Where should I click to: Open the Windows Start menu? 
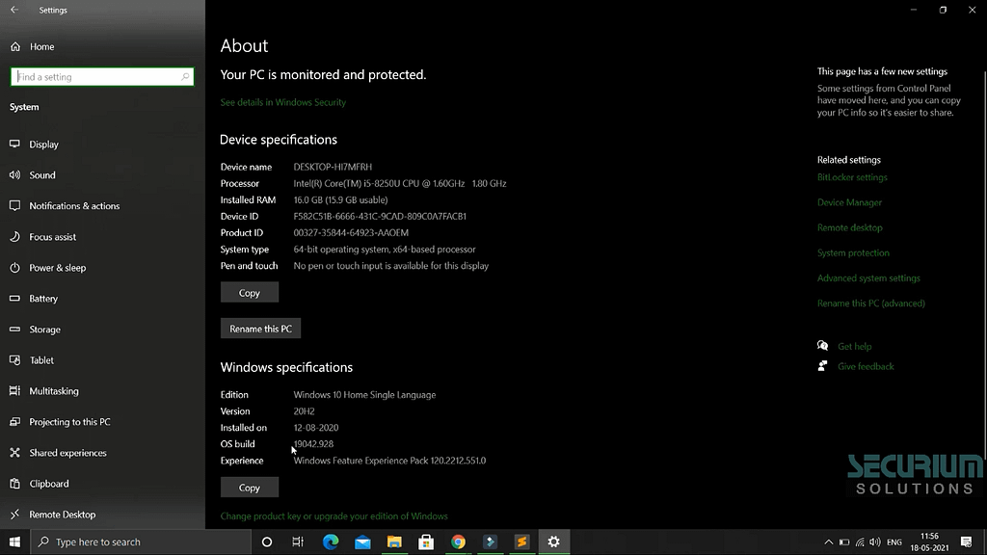click(x=15, y=542)
